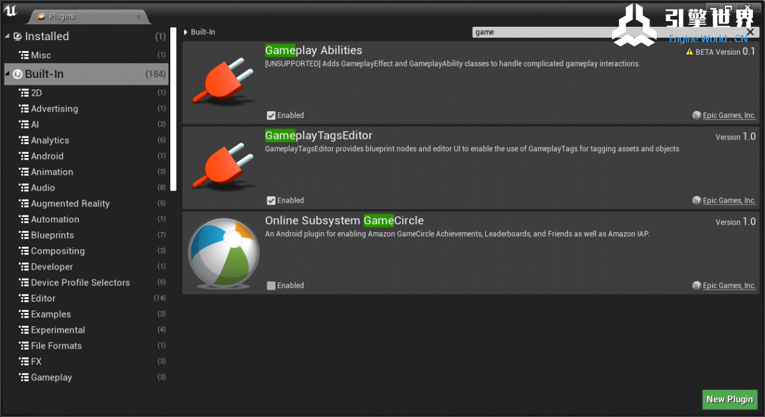
Task: Click the "GameplayTagsEditor provides blueprint nodes" description
Action: click(472, 149)
